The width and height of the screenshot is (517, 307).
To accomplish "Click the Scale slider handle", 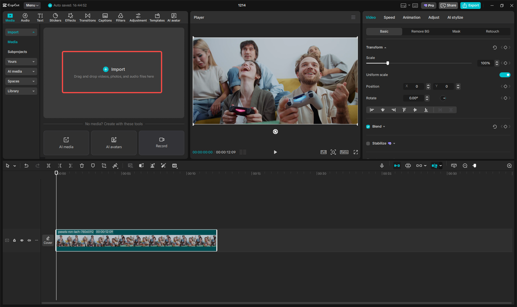I will 388,63.
